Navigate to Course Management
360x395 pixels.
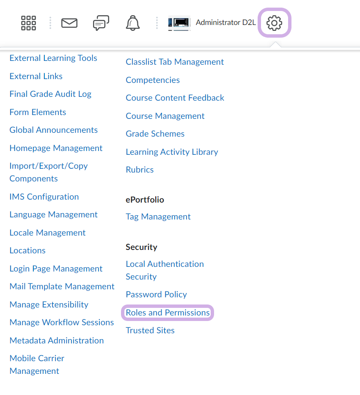165,116
